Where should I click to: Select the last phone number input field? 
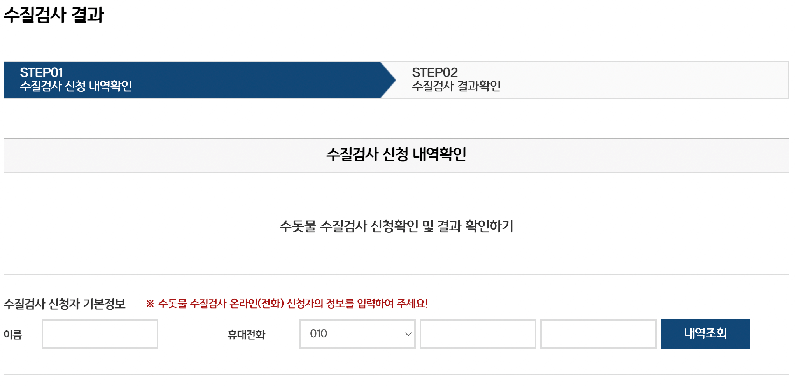click(598, 334)
